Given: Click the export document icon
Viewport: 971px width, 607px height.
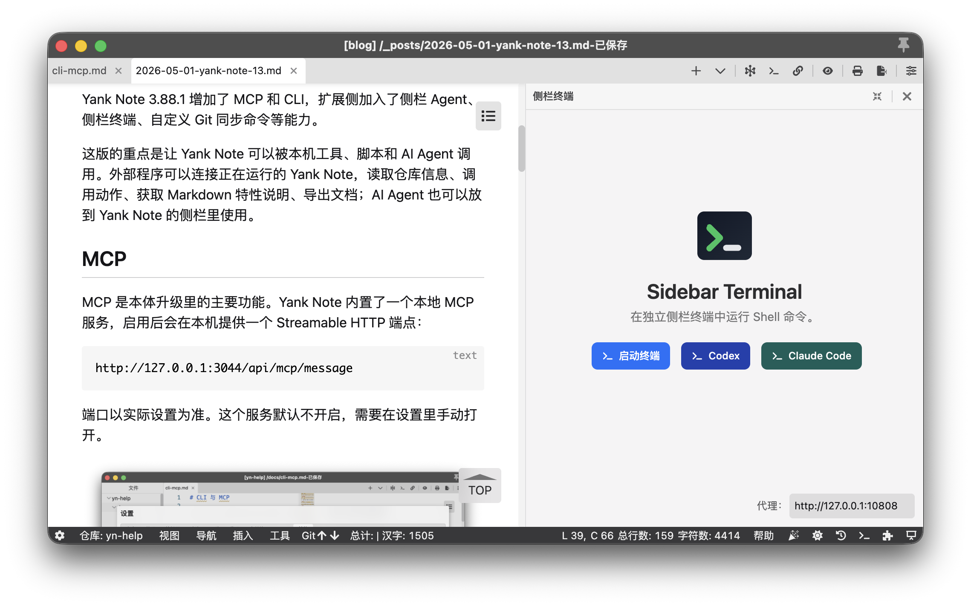Looking at the screenshot, I should point(881,71).
